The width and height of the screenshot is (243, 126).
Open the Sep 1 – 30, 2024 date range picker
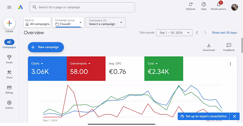click(x=174, y=33)
